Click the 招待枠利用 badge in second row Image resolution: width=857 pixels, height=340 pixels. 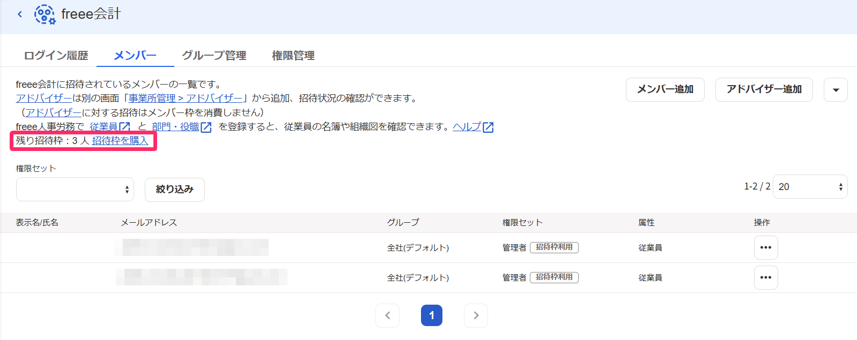click(x=554, y=277)
